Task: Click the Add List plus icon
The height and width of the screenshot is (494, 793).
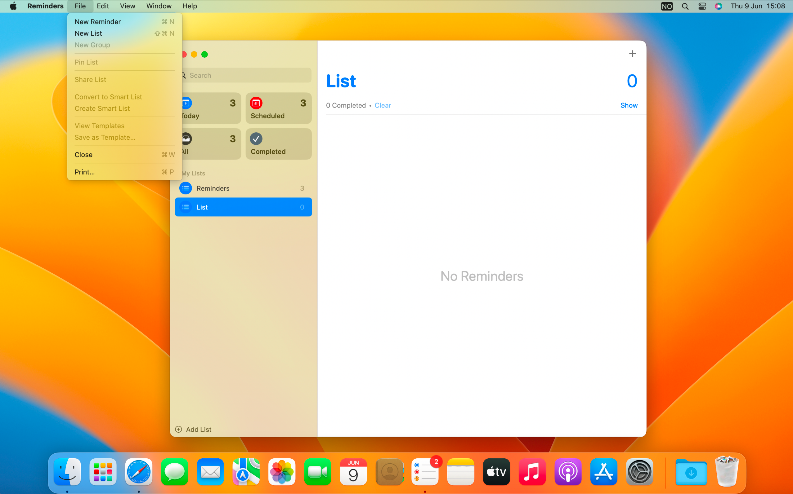Action: 178,429
